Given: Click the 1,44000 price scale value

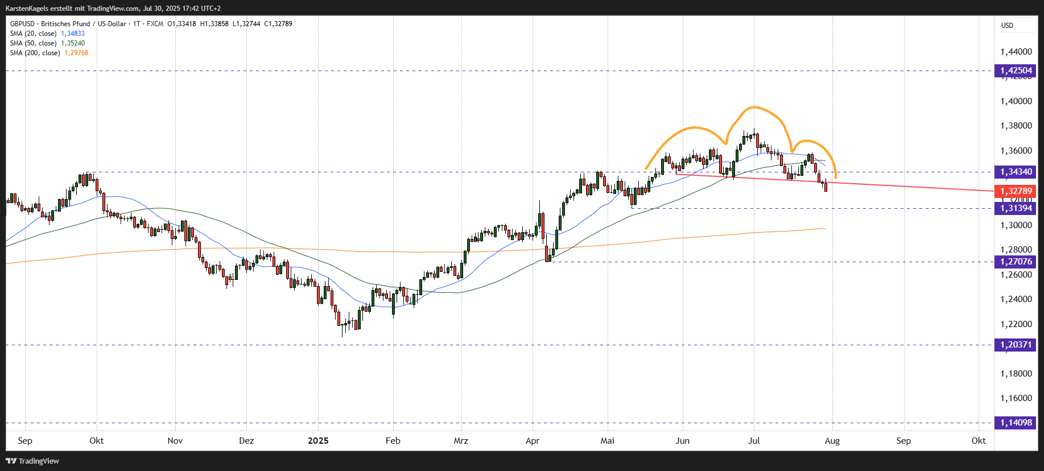Looking at the screenshot, I should pyautogui.click(x=1016, y=51).
